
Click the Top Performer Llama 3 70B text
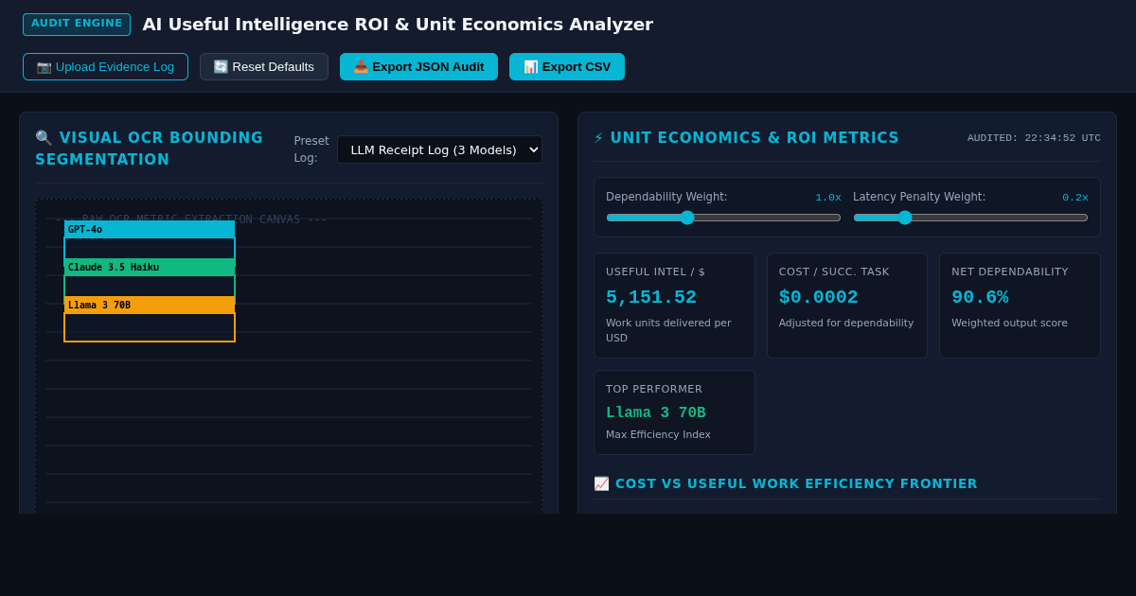pos(656,412)
